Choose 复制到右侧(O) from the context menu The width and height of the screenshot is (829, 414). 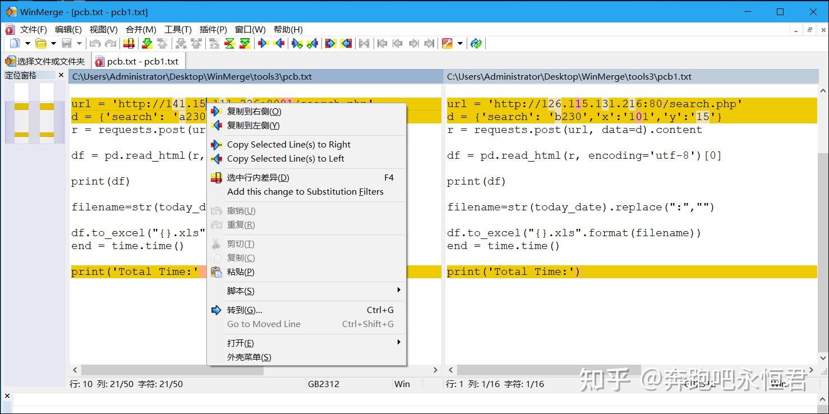point(307,112)
